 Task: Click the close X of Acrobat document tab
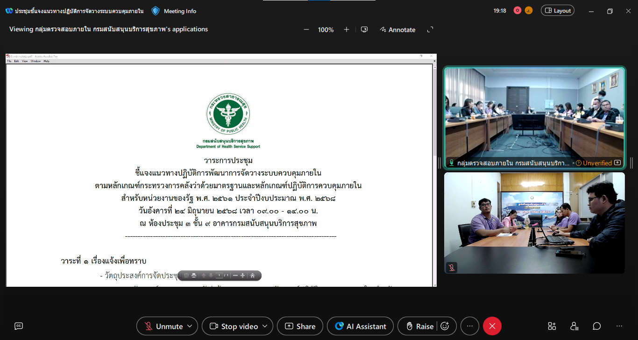click(x=433, y=61)
